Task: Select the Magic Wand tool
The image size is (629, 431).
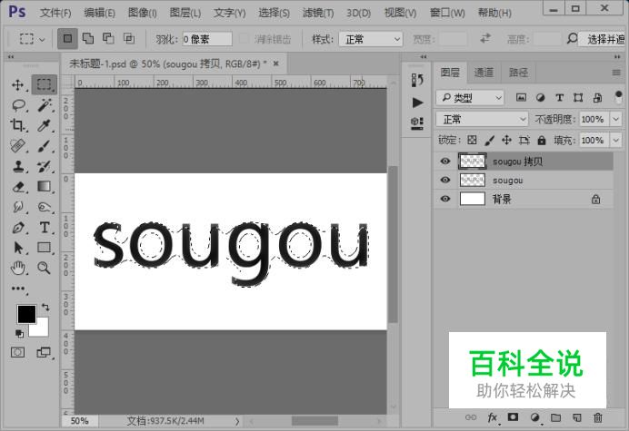Action: click(x=45, y=105)
